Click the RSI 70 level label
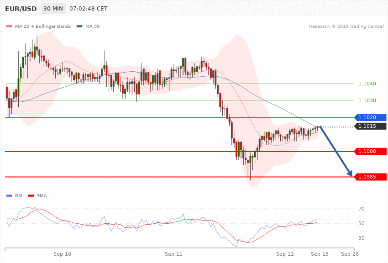This screenshot has height=263, width=388. [362, 209]
